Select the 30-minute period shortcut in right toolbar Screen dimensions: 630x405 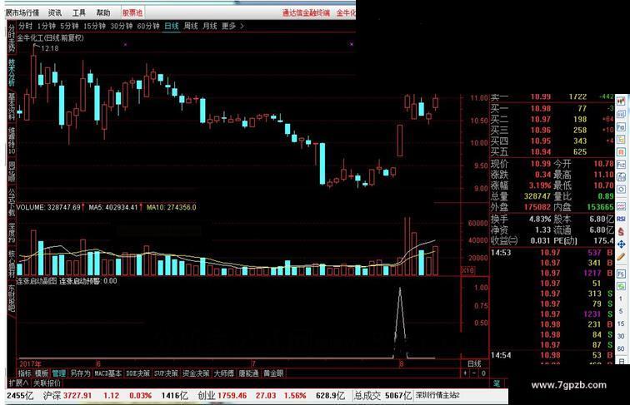(621, 337)
